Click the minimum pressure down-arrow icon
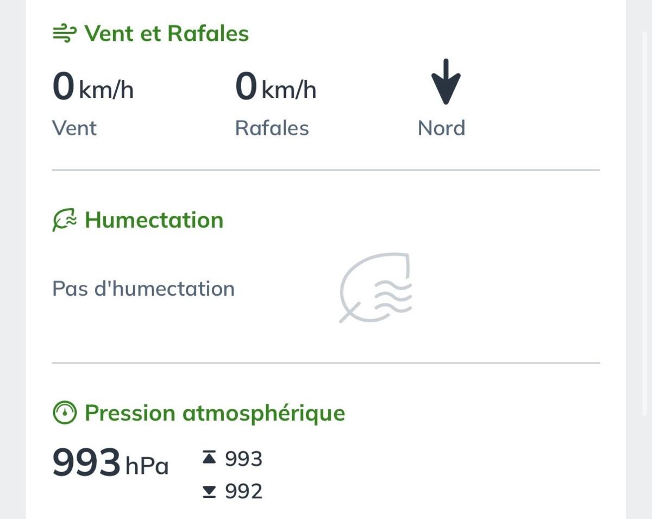The width and height of the screenshot is (652, 519). [209, 492]
